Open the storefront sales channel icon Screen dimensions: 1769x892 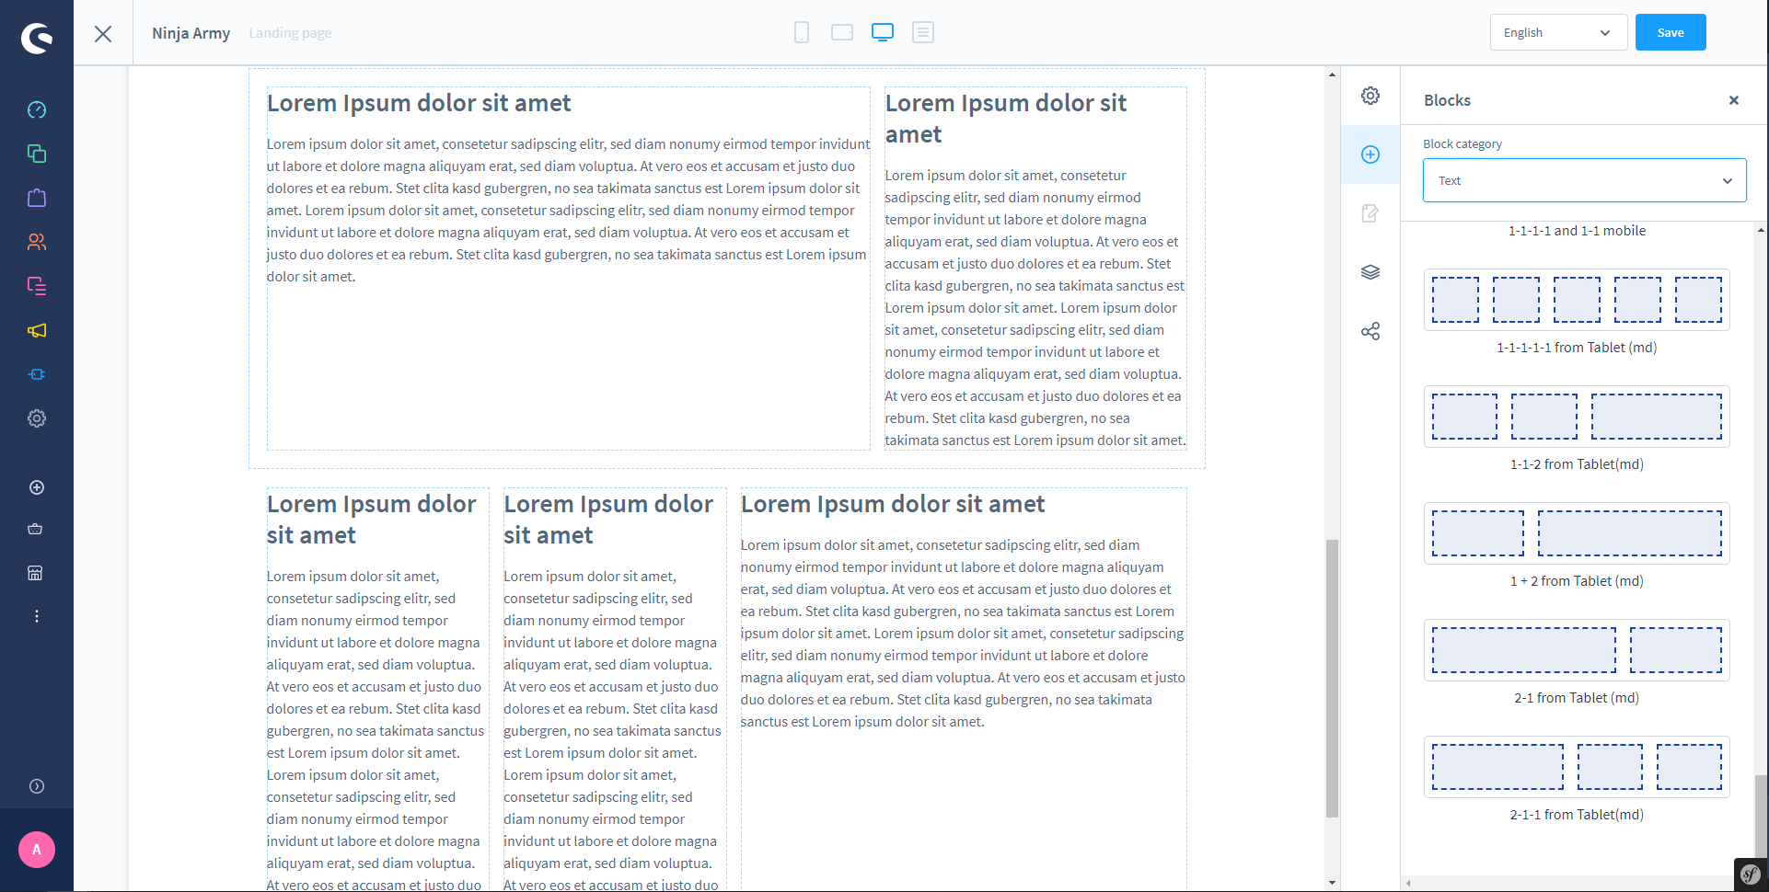35,573
